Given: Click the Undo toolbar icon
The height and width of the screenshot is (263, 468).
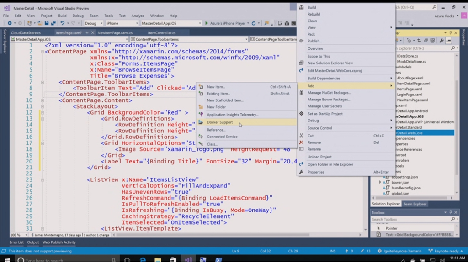Looking at the screenshot, I should point(62,23).
